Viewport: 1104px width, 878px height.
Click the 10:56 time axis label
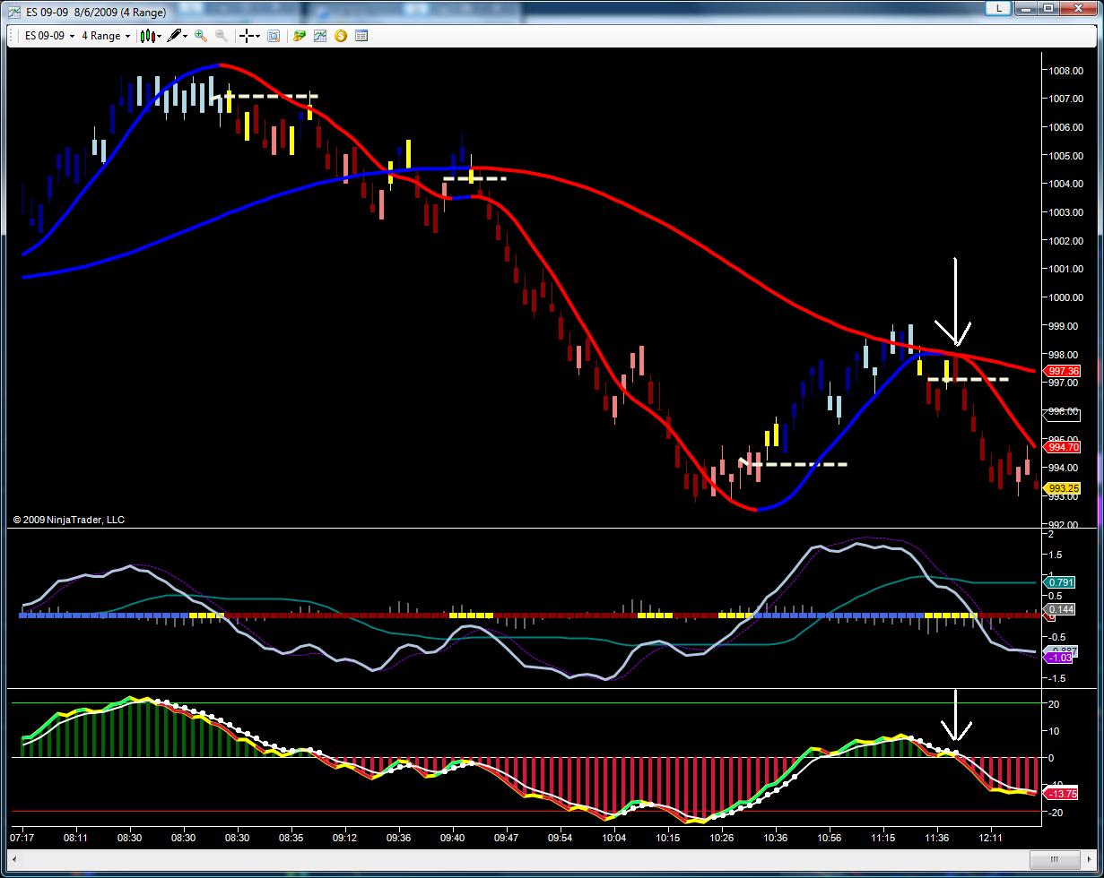click(x=830, y=839)
